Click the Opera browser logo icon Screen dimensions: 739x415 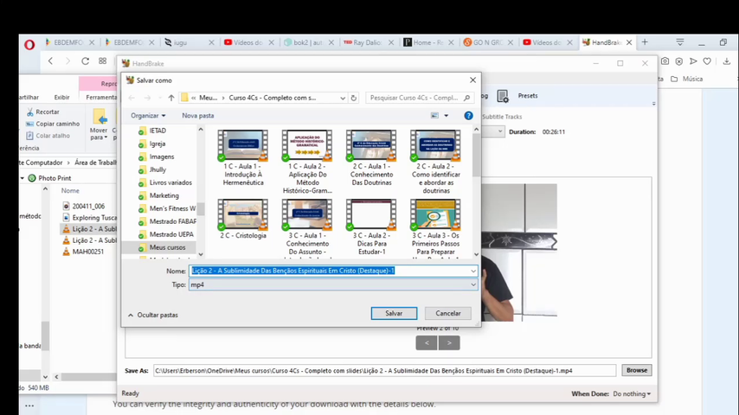tap(29, 44)
